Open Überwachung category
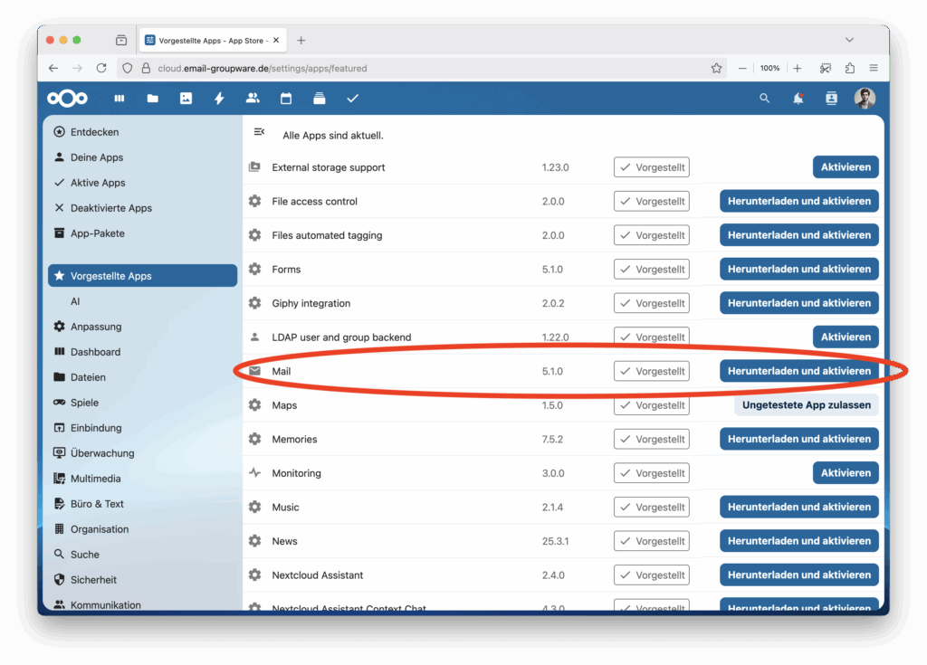This screenshot has height=665, width=927. click(142, 453)
